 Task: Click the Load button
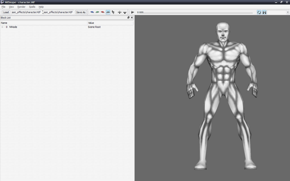tap(6, 12)
